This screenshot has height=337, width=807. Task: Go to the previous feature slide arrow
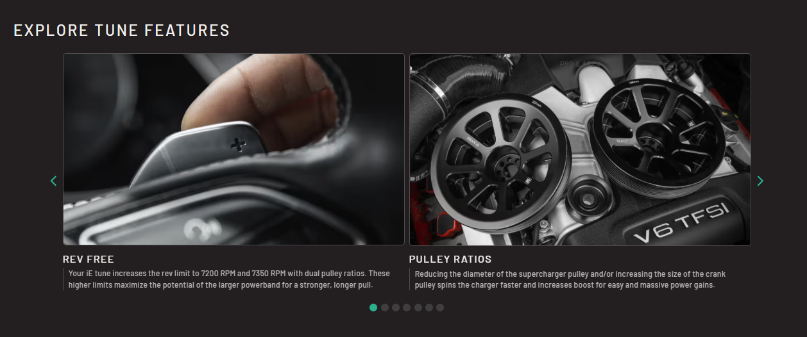pos(53,181)
